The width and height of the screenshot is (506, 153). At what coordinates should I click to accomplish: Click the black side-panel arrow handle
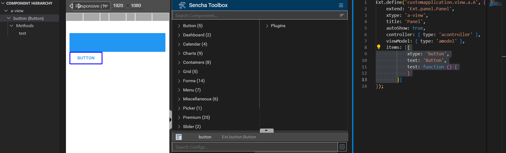170,120
